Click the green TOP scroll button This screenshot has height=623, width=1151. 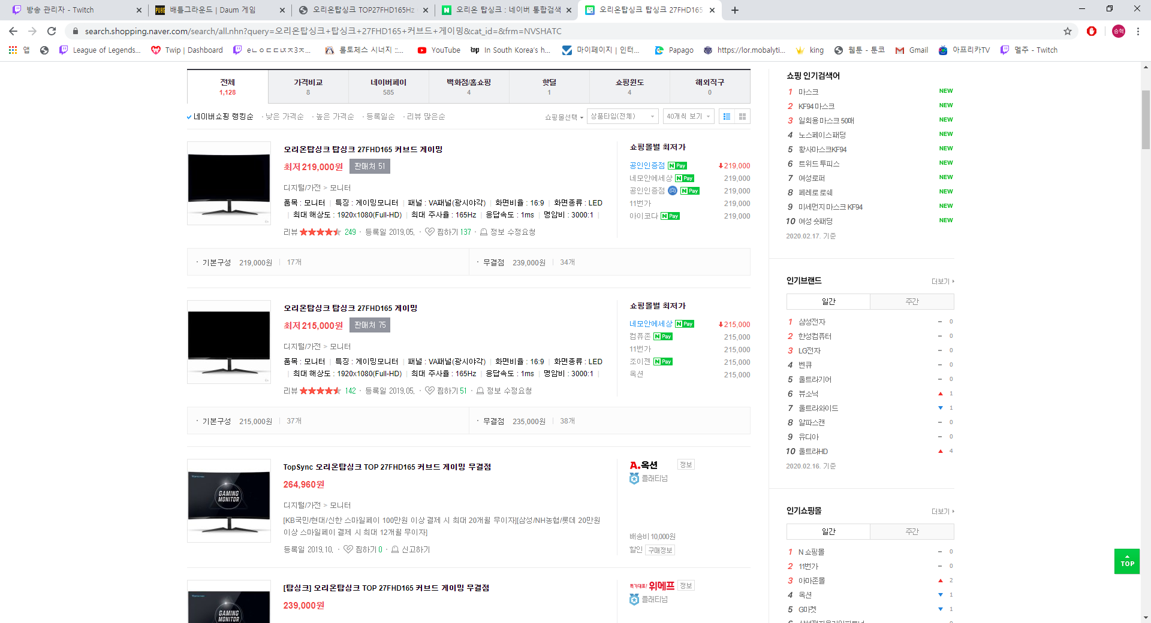tap(1127, 561)
